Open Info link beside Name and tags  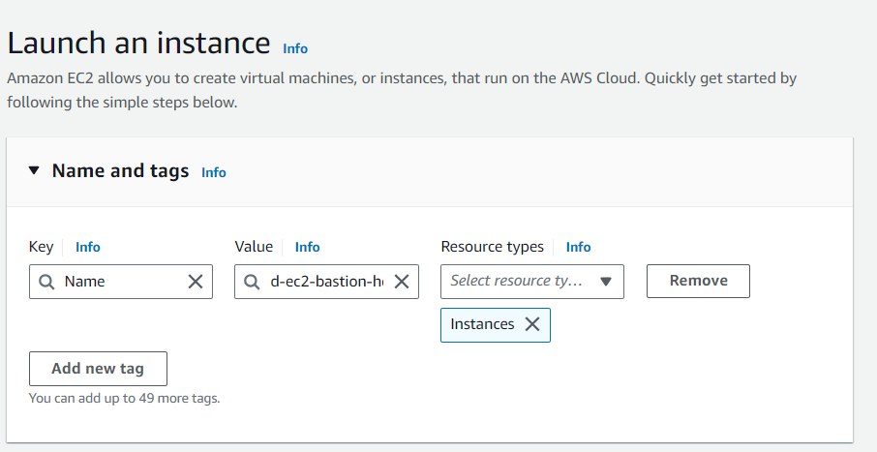214,172
